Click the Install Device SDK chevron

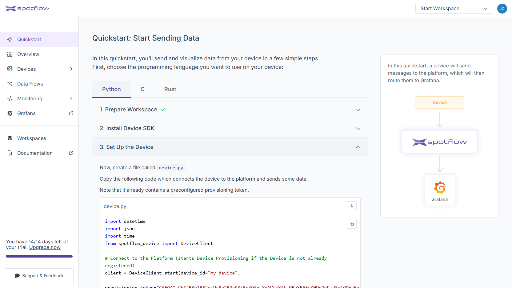358,129
